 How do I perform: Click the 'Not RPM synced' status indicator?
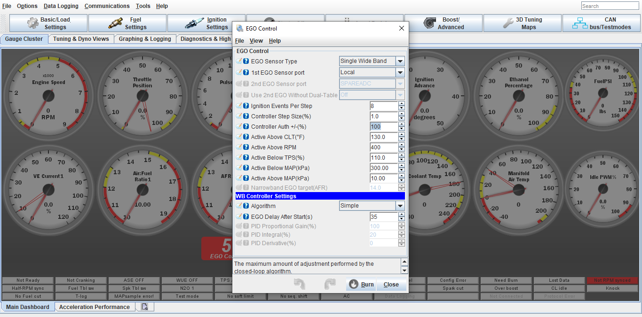click(612, 280)
